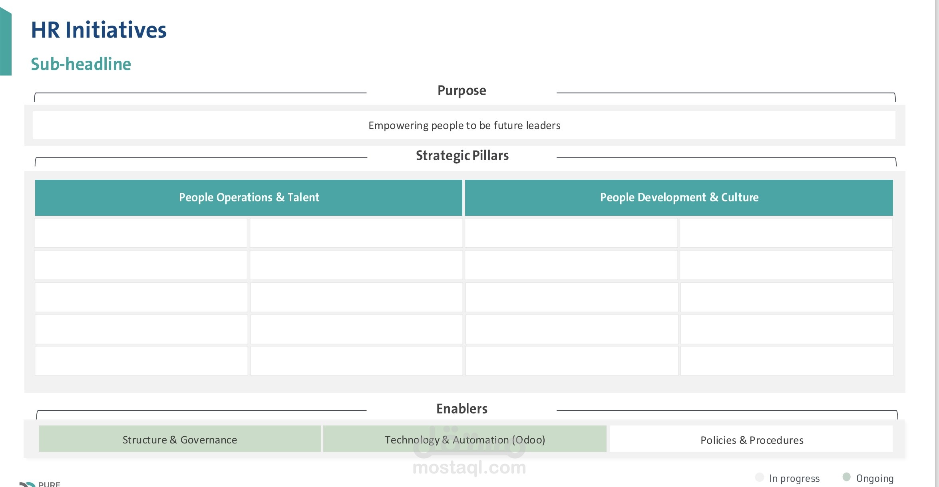Select the Sub-headline text

[x=81, y=64]
